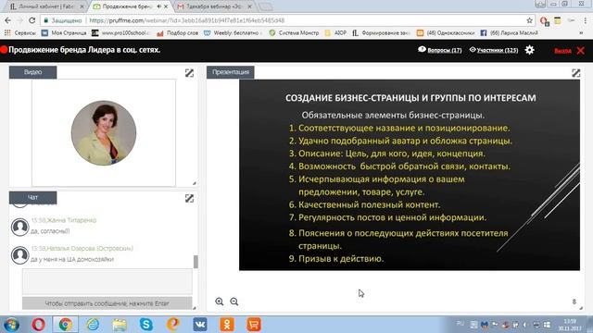Image resolution: width=593 pixels, height=333 pixels.
Task: Launch Opera from the taskbar
Action: (x=38, y=325)
